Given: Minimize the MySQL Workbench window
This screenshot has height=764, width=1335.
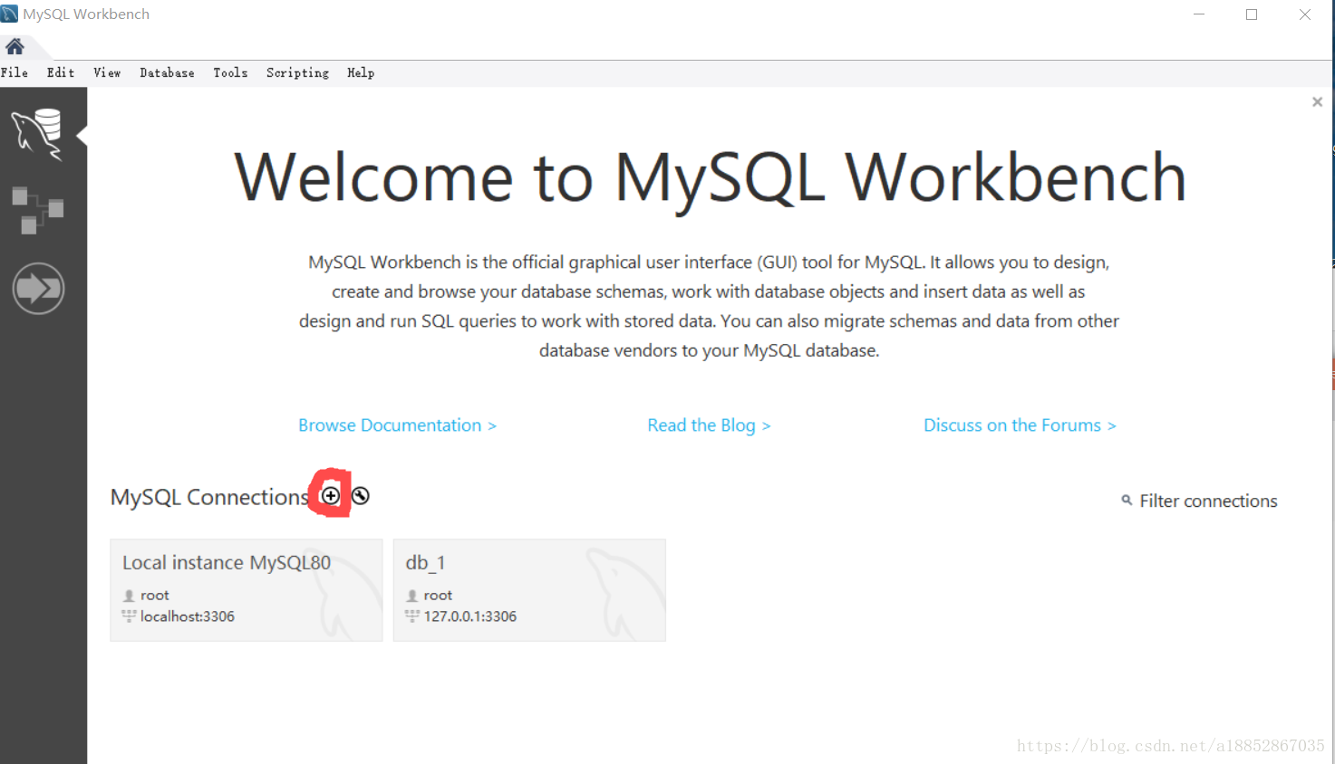Looking at the screenshot, I should point(1199,14).
